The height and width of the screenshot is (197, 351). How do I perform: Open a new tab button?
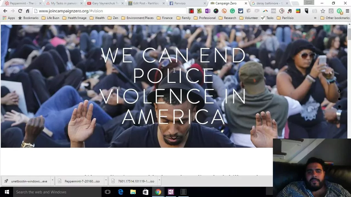(x=295, y=4)
